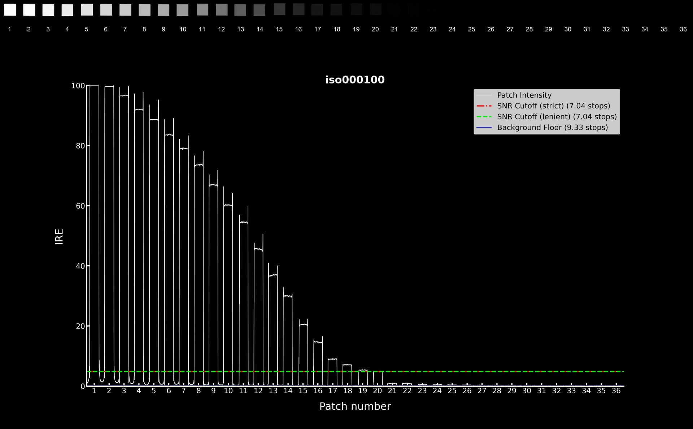693x429 pixels.
Task: Click Background Floor legend entry
Action: (552, 128)
